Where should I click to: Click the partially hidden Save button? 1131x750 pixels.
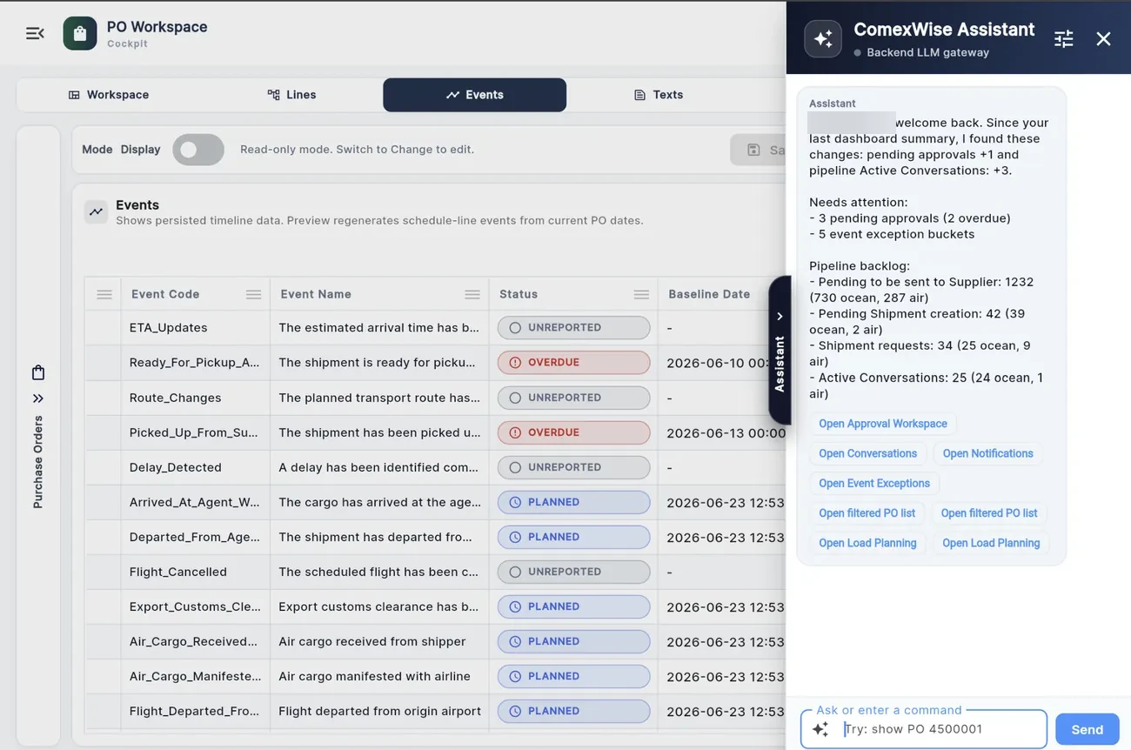click(x=759, y=150)
